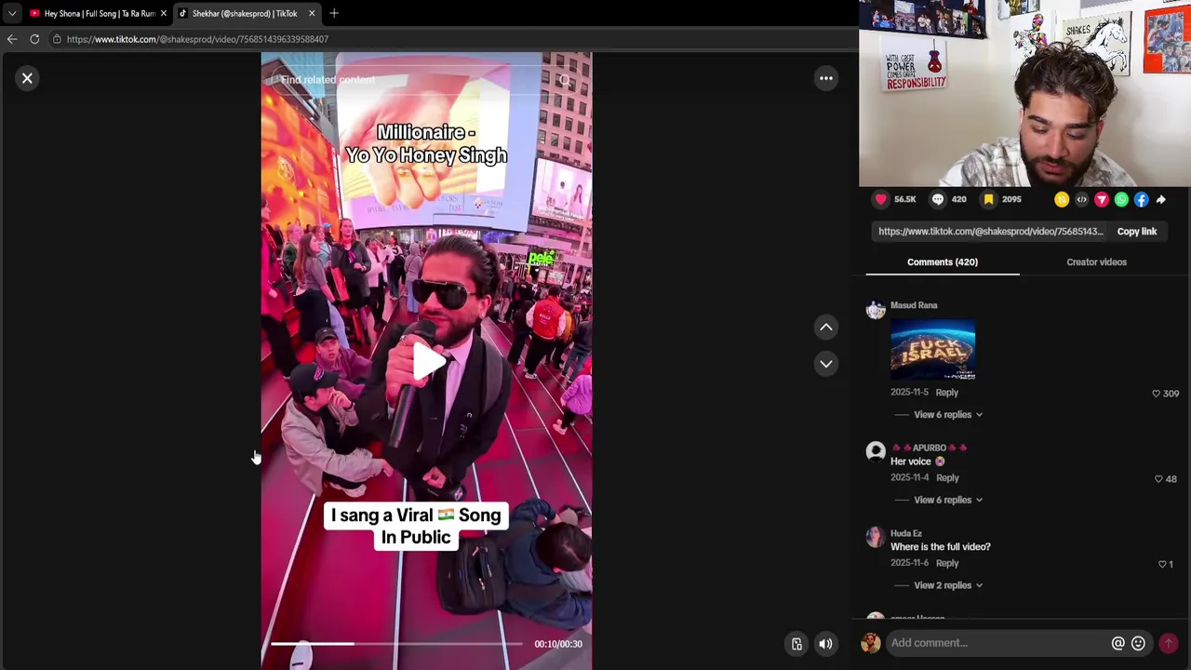The image size is (1191, 670).
Task: Save video with bookmark icon
Action: click(x=988, y=199)
